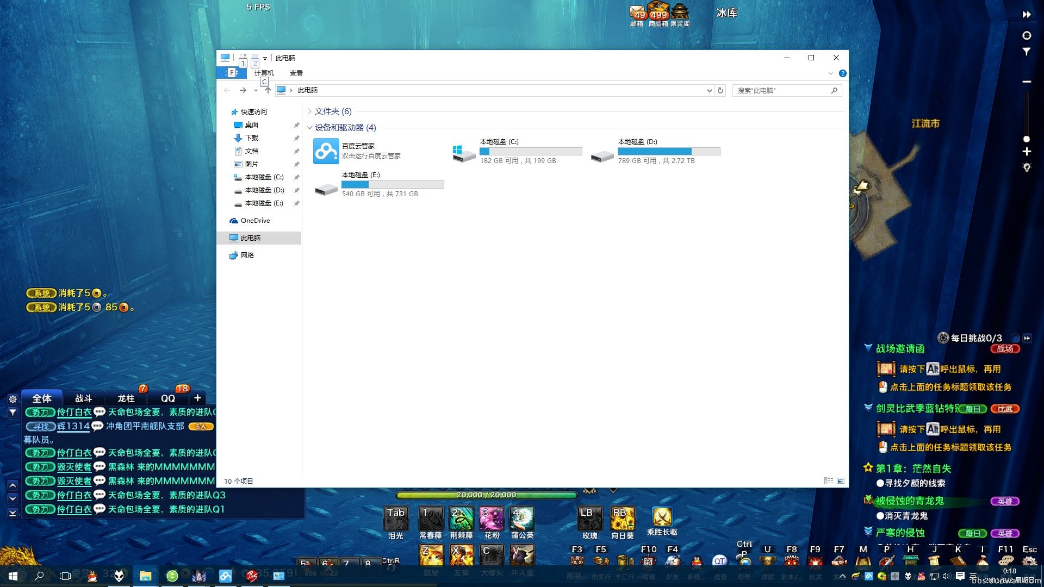
Task: Use the 花粉 skill slot 3
Action: pyautogui.click(x=492, y=519)
